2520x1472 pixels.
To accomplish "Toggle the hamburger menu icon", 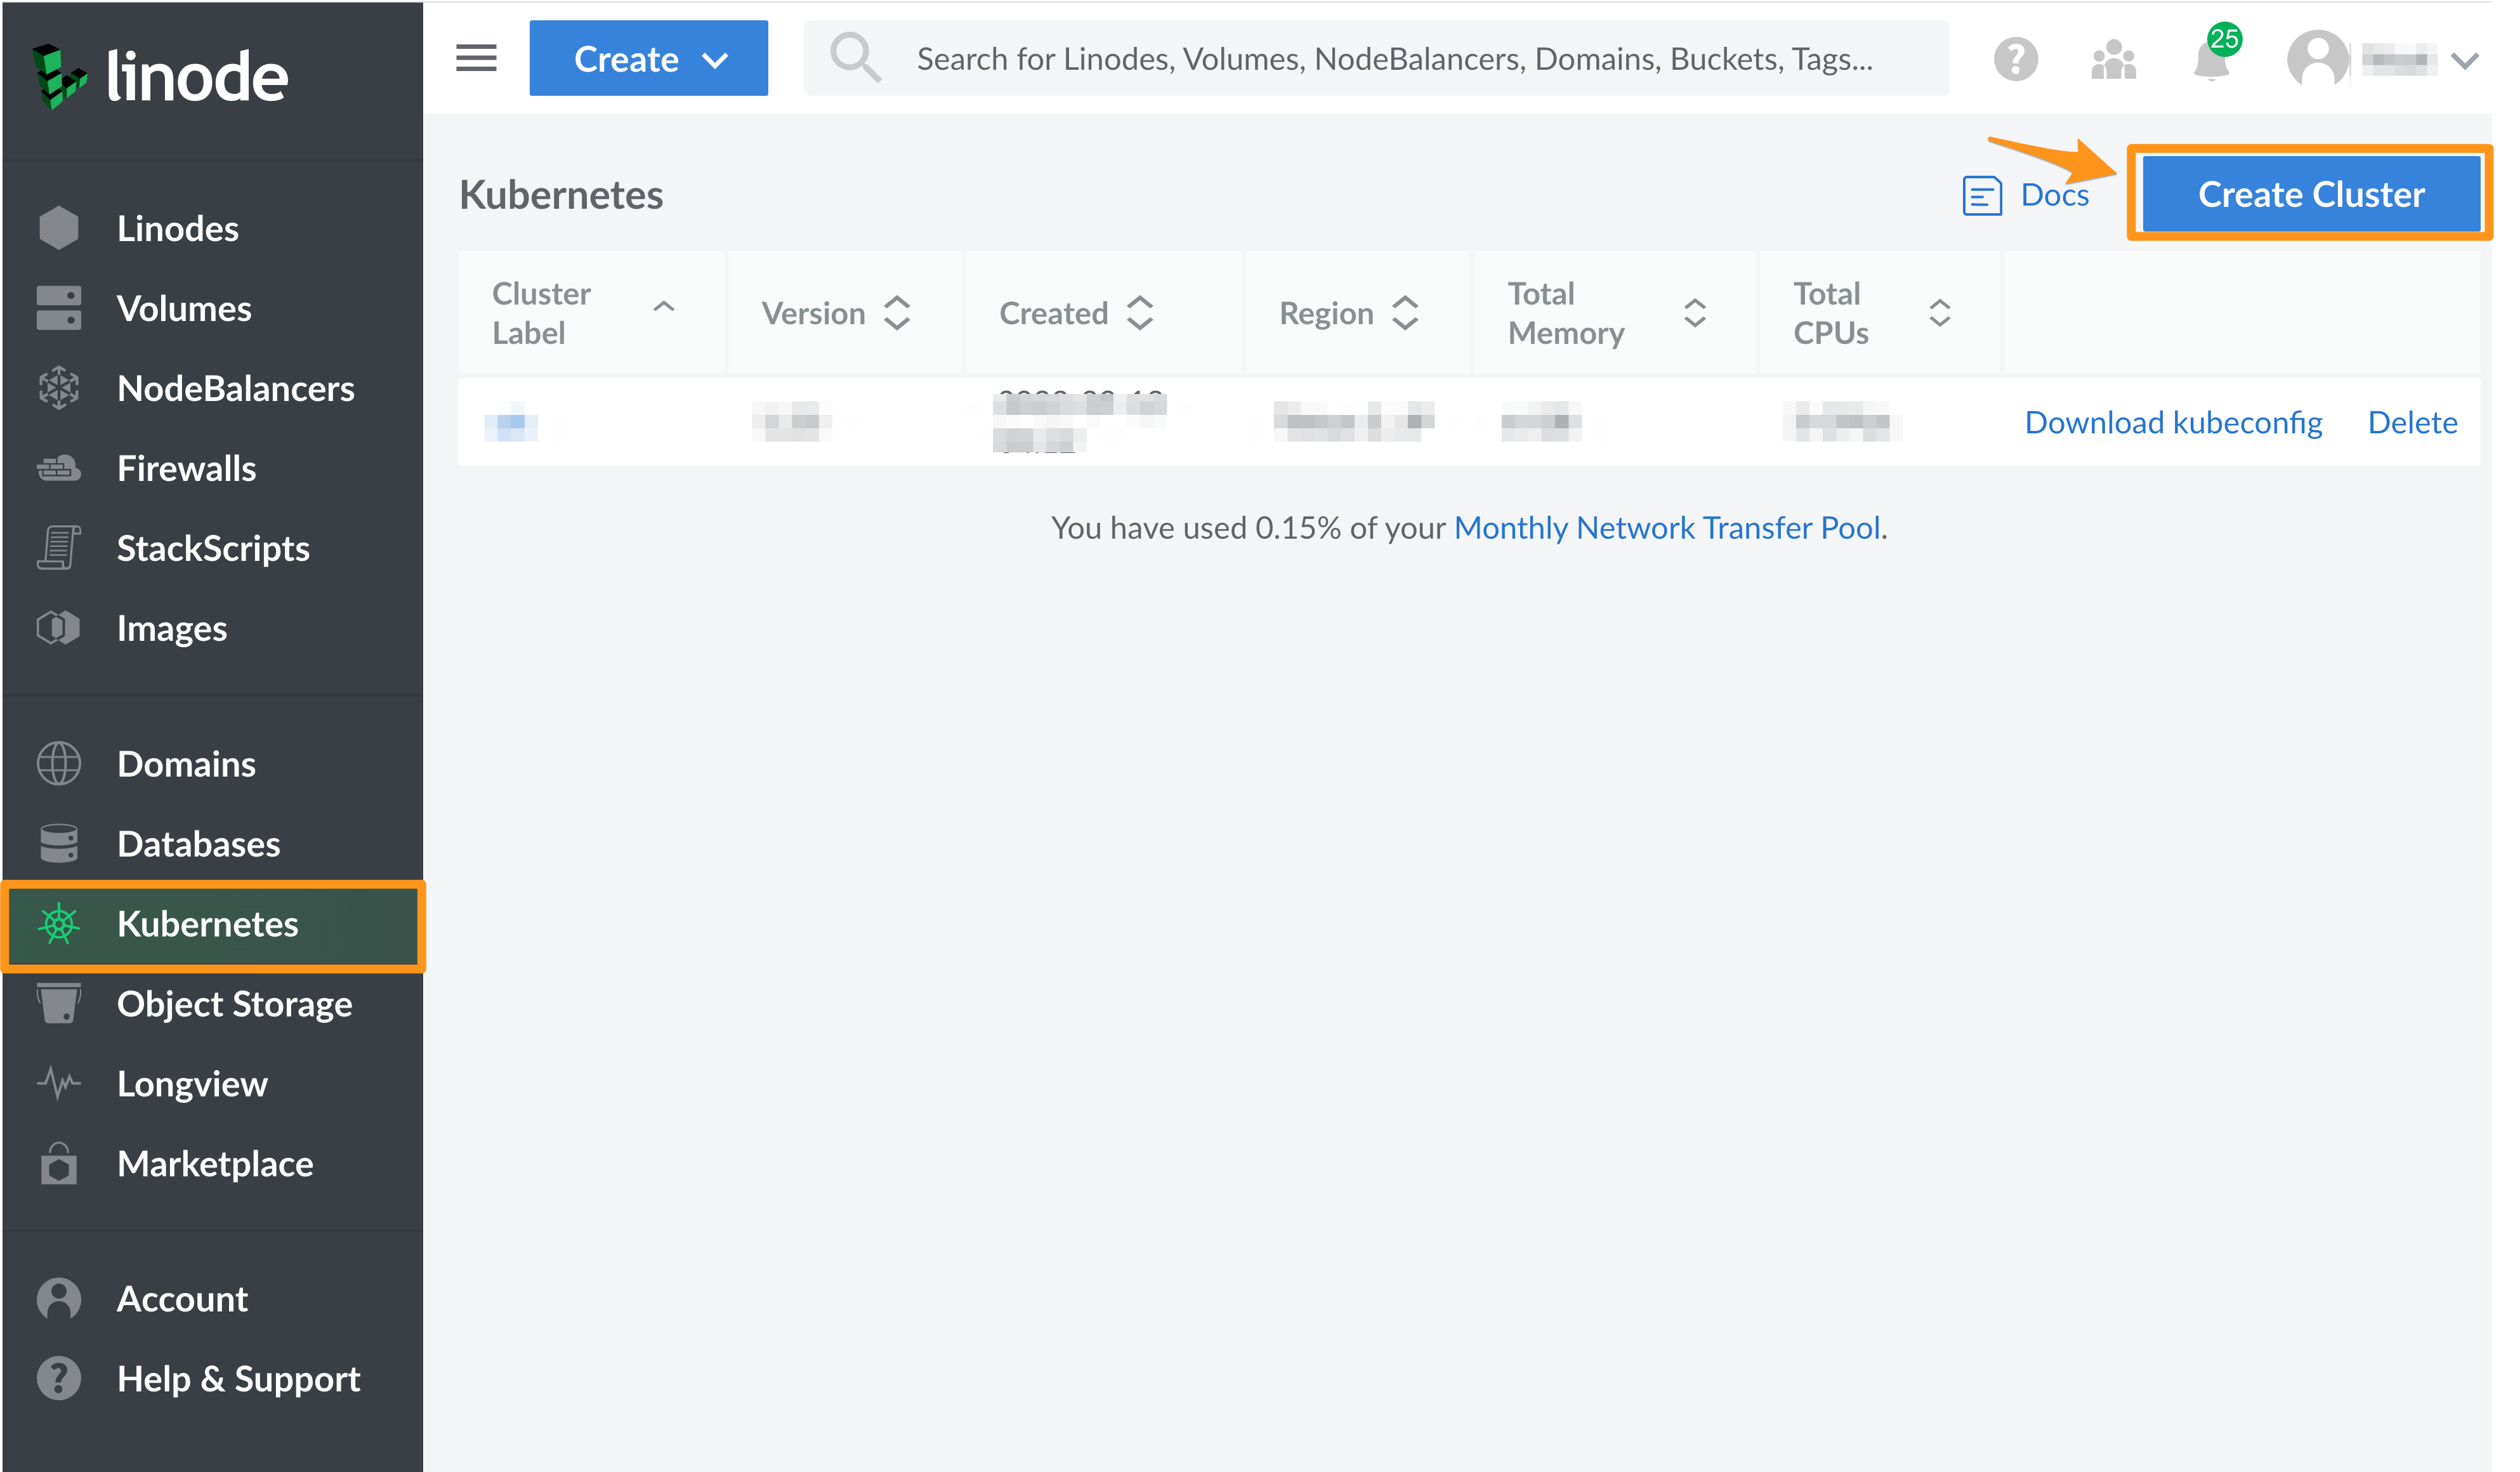I will 476,58.
